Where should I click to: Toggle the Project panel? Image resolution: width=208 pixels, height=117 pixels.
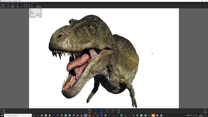[101, 111]
